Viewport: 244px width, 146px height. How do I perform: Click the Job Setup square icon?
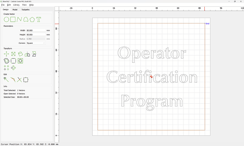[26, 80]
